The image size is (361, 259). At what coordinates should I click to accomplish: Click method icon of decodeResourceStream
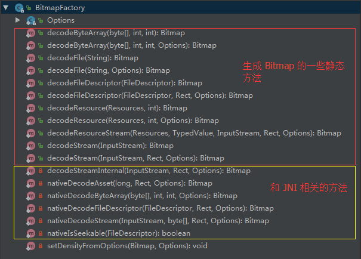[30, 133]
